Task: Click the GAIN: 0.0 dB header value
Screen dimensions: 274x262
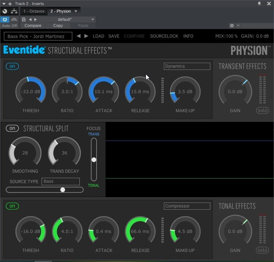Action: tap(255, 36)
